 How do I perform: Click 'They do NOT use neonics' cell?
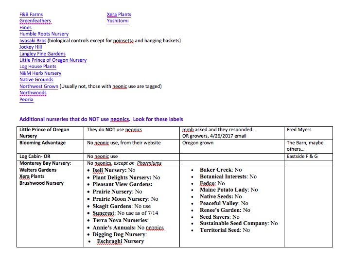click(132, 133)
